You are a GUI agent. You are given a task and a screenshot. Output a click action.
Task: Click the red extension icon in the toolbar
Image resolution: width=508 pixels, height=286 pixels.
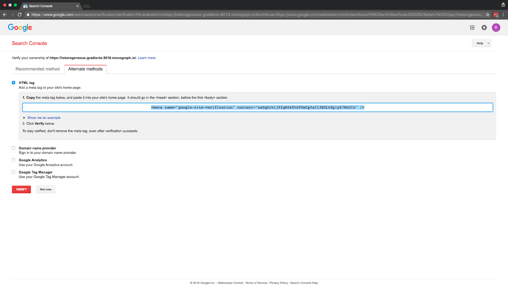pos(496,15)
